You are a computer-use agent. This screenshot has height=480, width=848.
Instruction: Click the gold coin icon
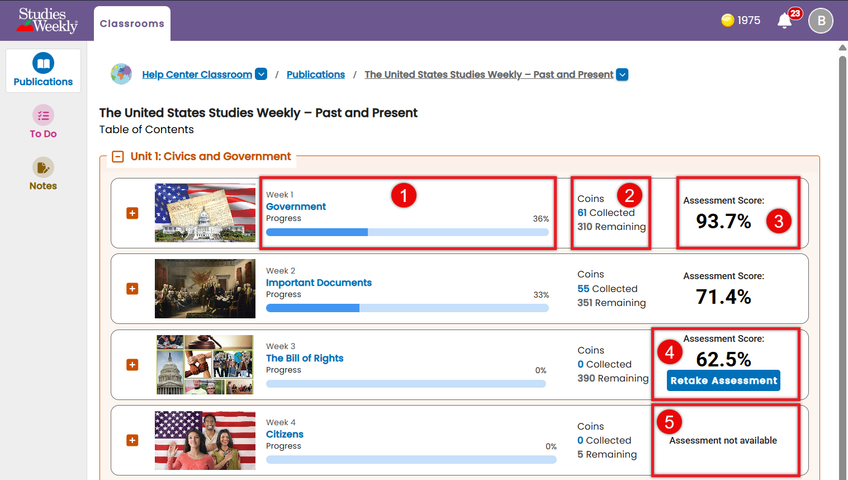727,20
